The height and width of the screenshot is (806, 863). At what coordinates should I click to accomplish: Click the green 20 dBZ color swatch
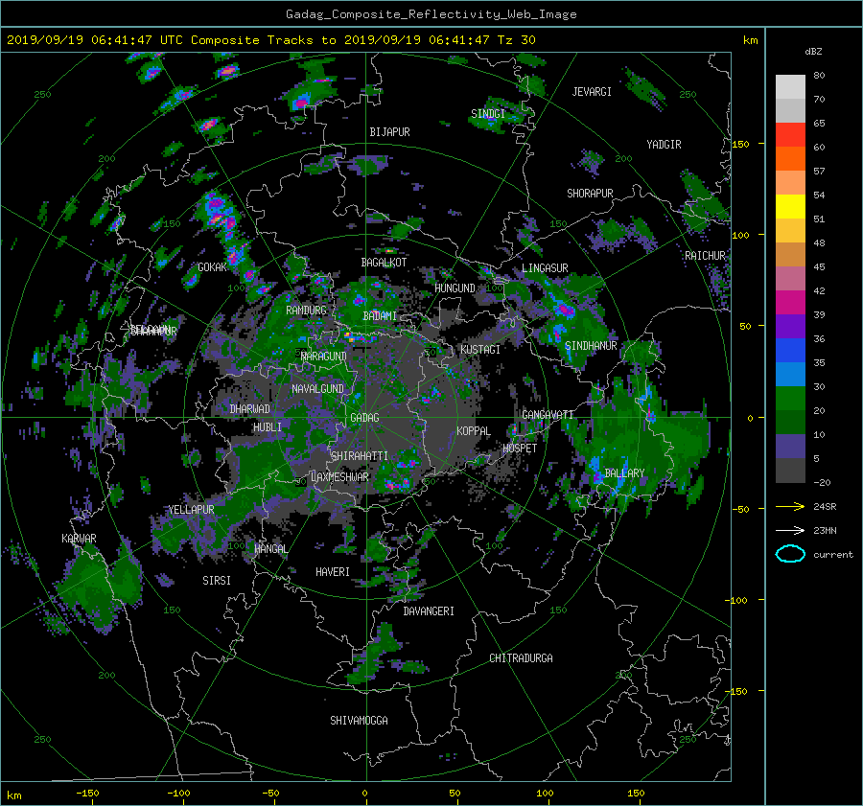[x=790, y=399]
